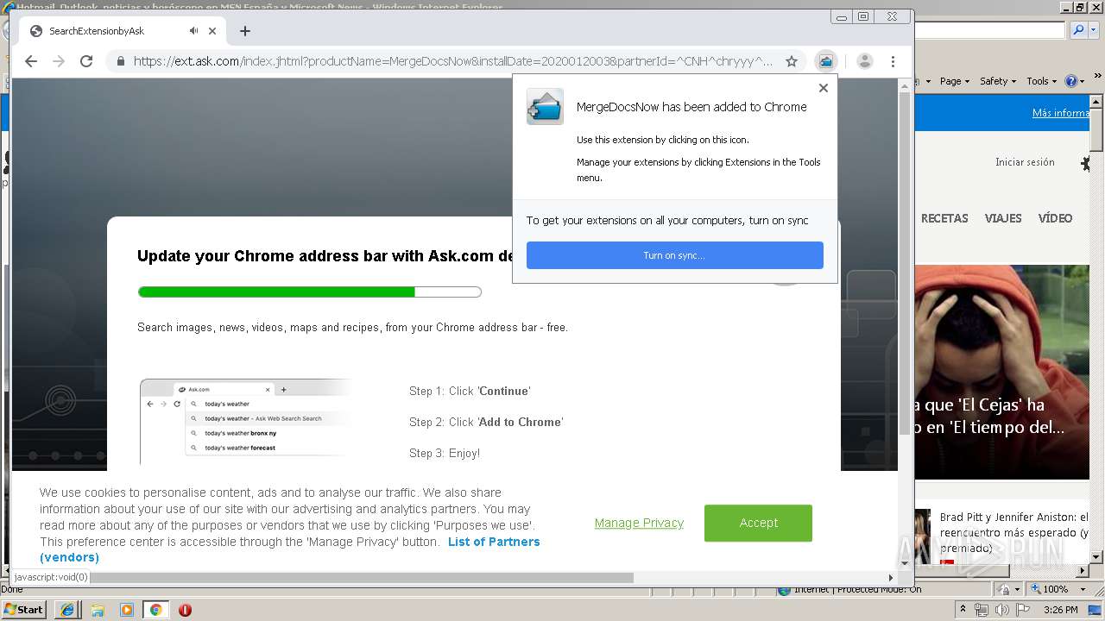Dismiss the MergeDocsNow added popup
The height and width of the screenshot is (621, 1105).
(x=823, y=88)
